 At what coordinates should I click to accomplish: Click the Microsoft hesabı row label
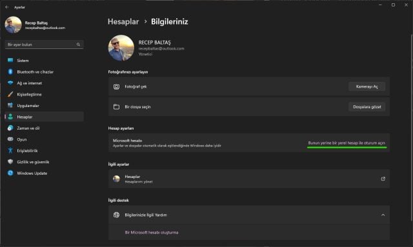point(128,141)
